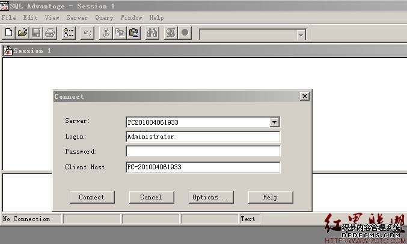Open the toolbar database combo box
Screen dimensions: 407x244
coord(301,35)
